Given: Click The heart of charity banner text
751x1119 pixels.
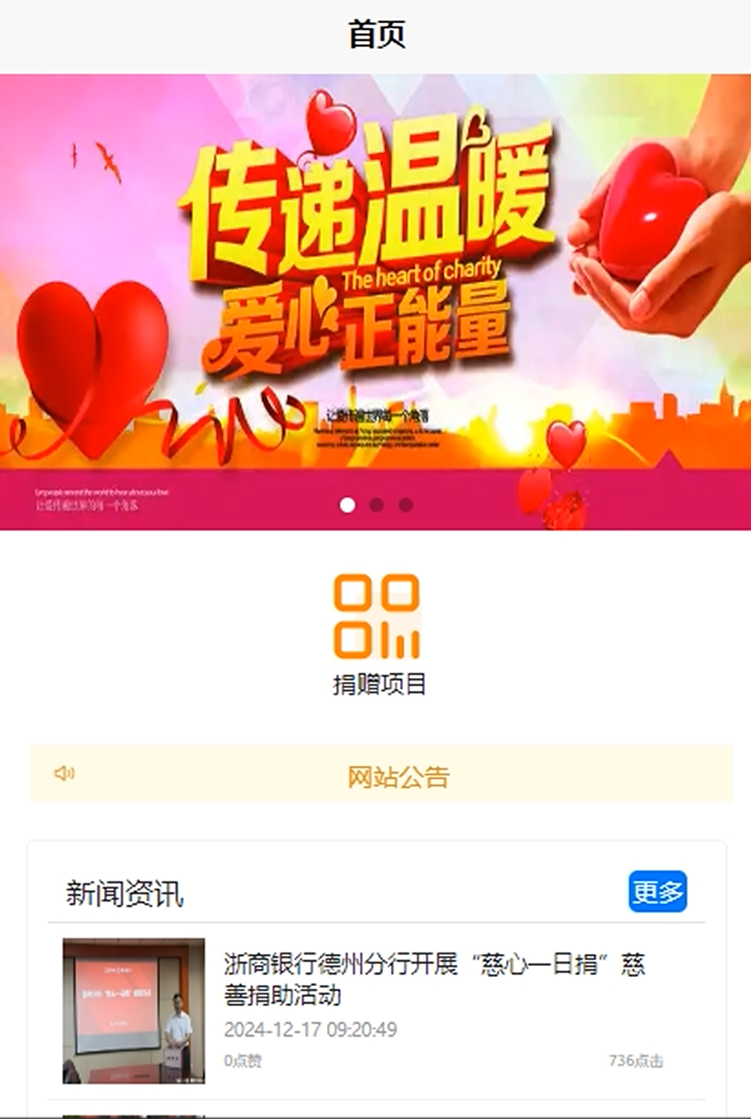Looking at the screenshot, I should coord(421,273).
